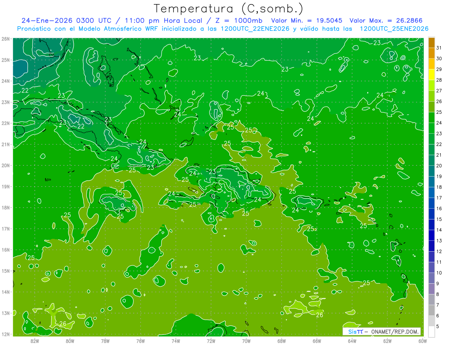Click the 'Pronóstico con el Modelo Atmósferico WRF' line
The height and width of the screenshot is (346, 449).
point(223,28)
